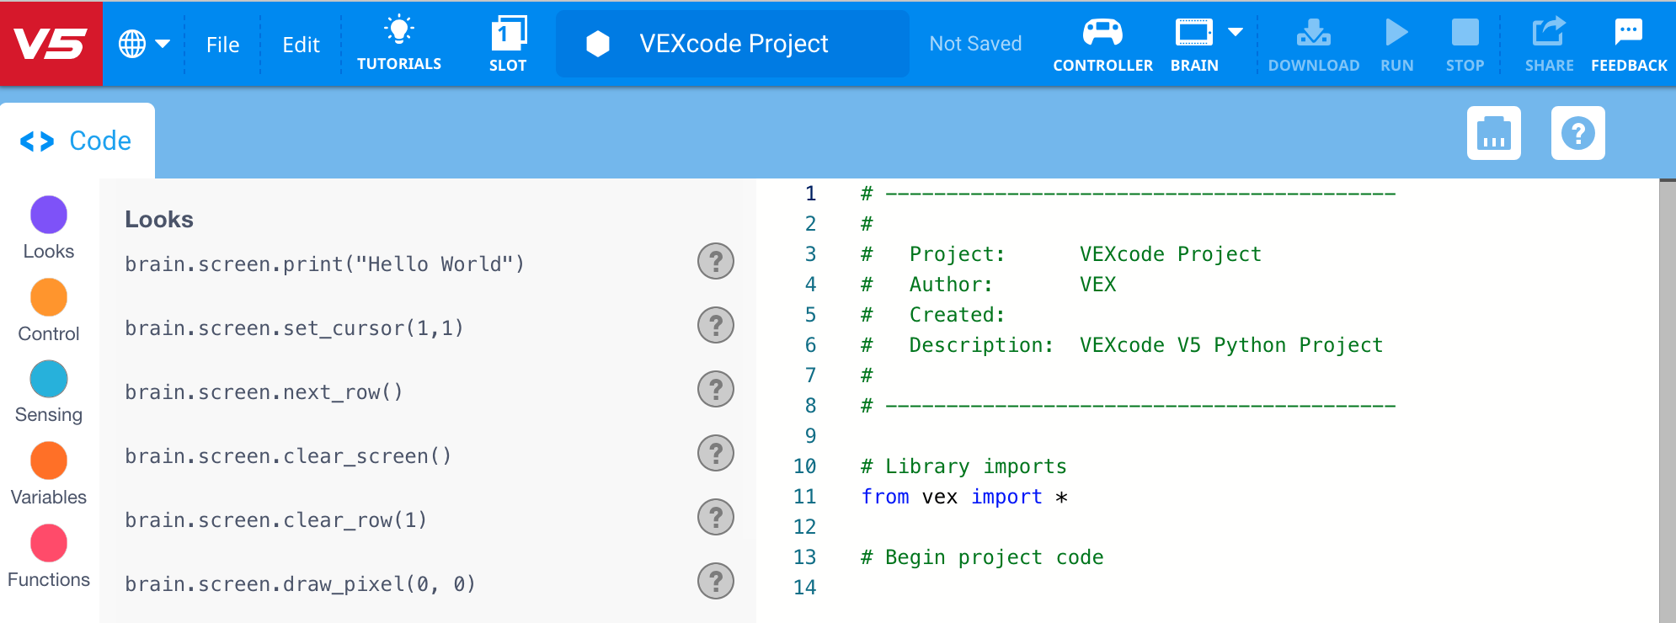The image size is (1676, 623).
Task: Open the Controller configuration
Action: [1102, 44]
